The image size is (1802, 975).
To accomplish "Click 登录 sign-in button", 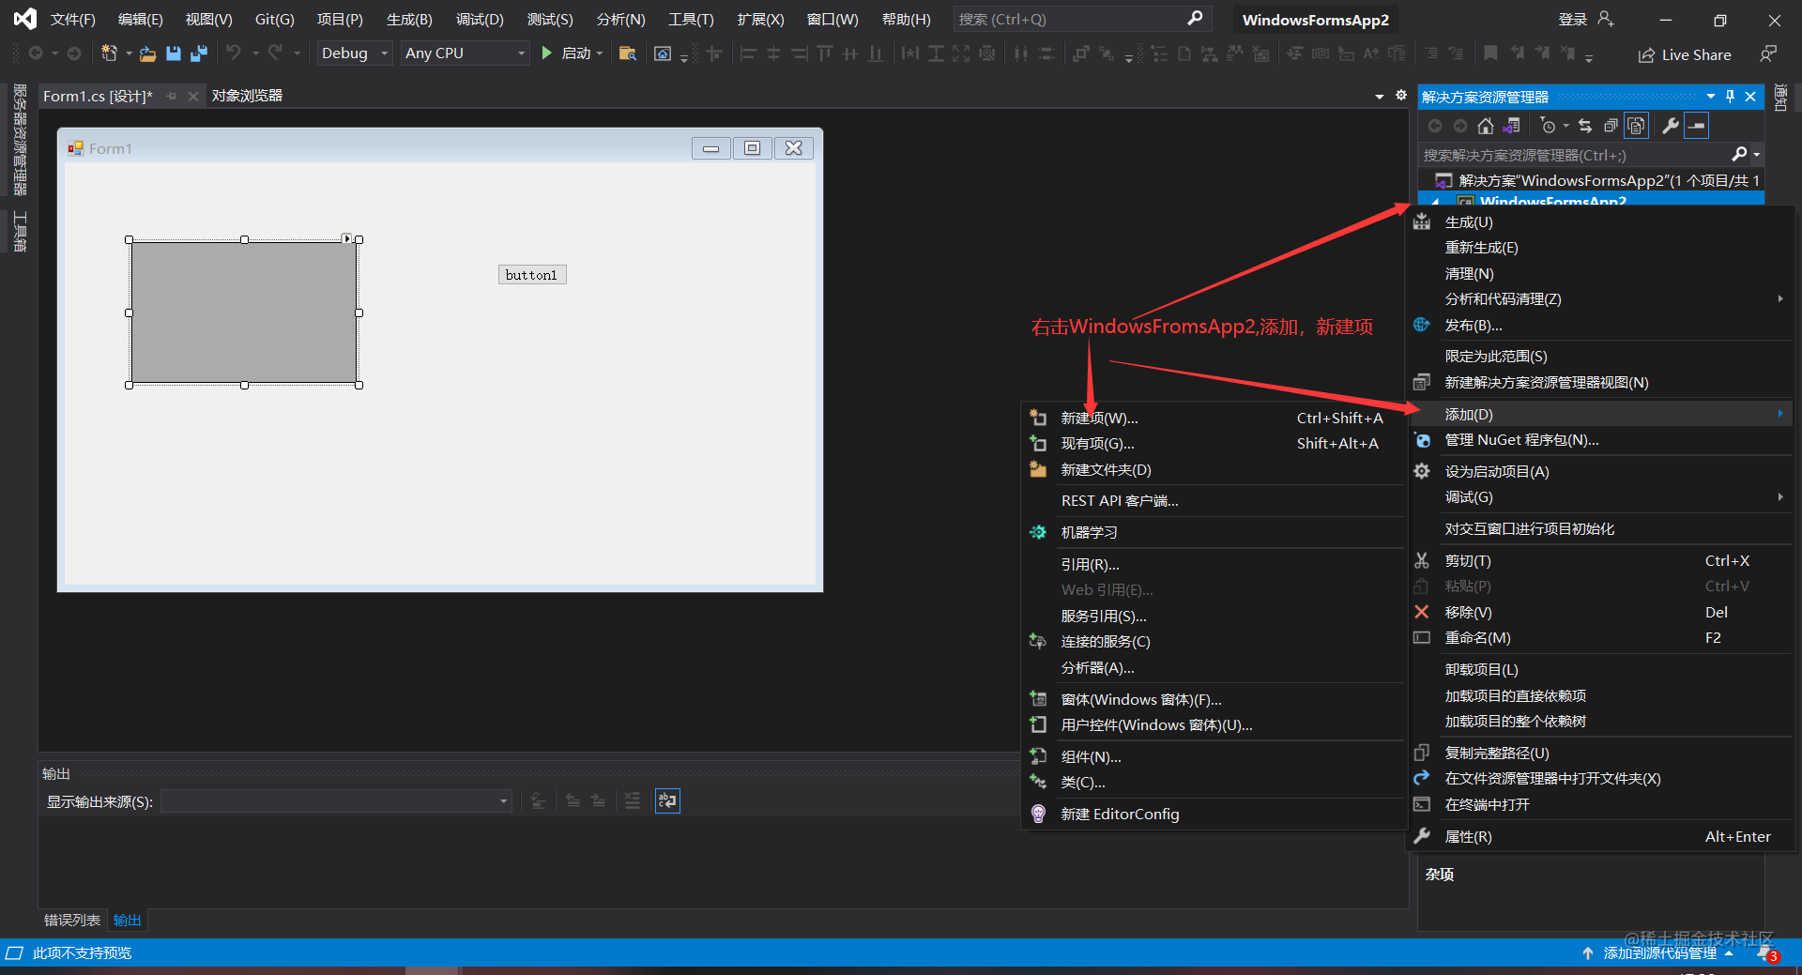I will 1586,19.
